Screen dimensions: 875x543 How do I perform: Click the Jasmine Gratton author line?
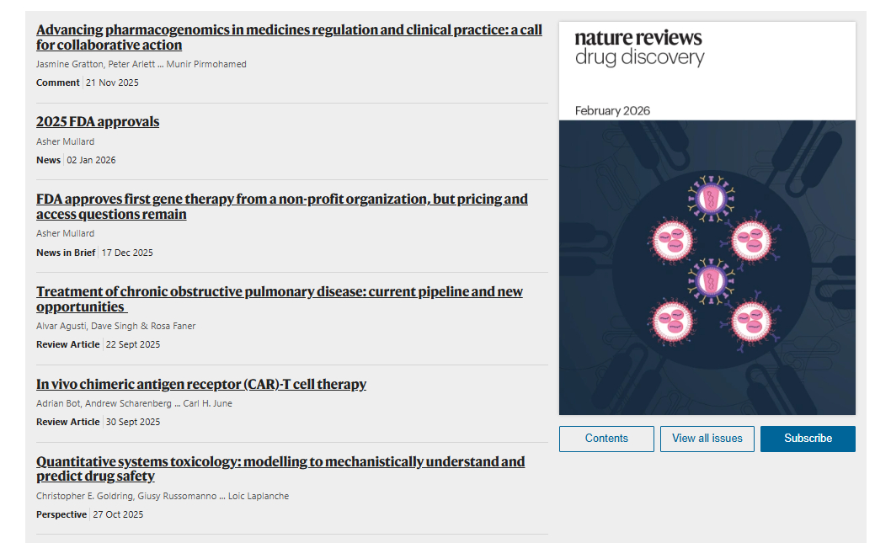[x=141, y=64]
